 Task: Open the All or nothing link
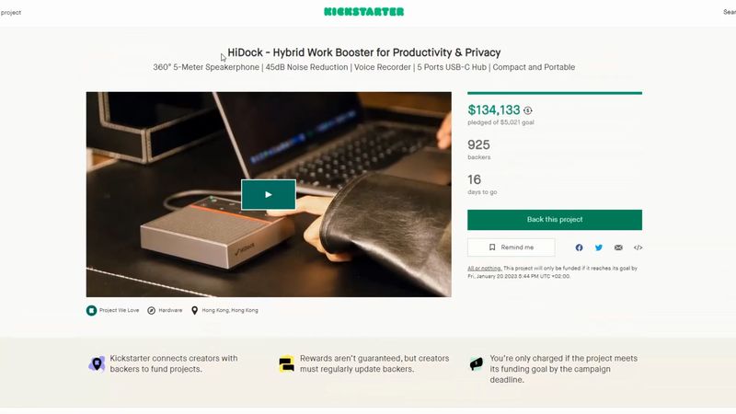coord(485,268)
